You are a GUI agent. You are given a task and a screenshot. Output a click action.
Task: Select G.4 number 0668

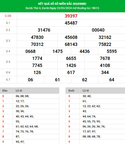(x=30, y=51)
